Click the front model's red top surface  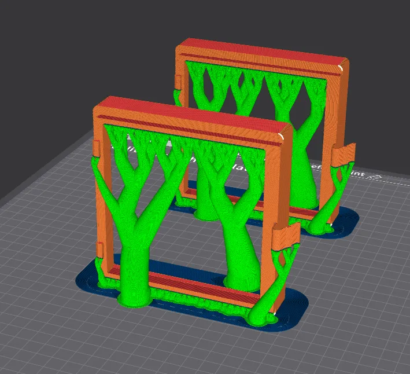pos(194,116)
